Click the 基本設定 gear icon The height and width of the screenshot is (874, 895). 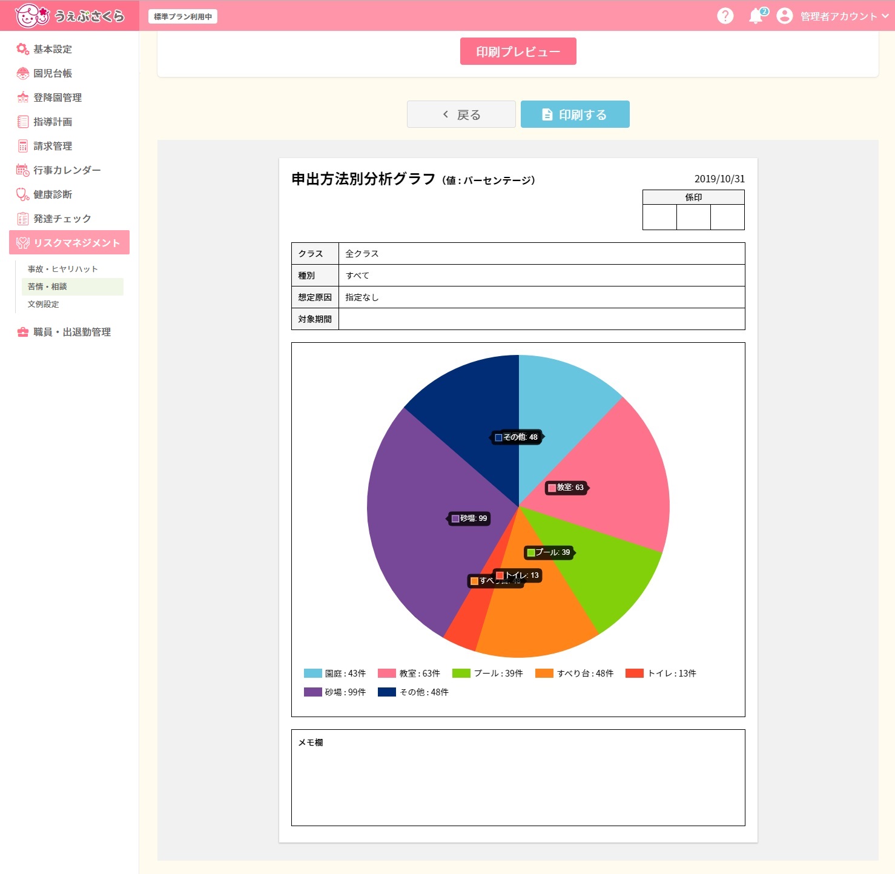23,49
